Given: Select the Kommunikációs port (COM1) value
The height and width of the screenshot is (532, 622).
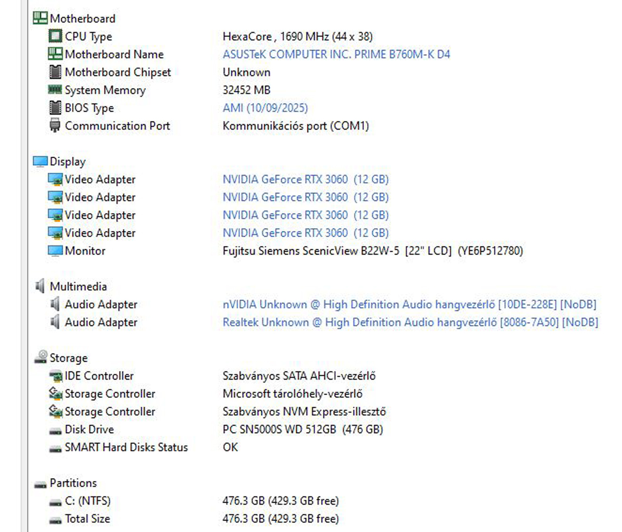Looking at the screenshot, I should point(296,126).
